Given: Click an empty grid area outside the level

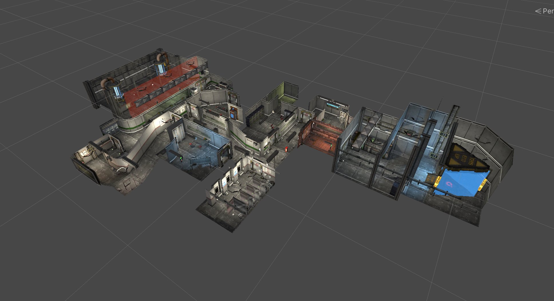Looking at the screenshot, I should 86,251.
